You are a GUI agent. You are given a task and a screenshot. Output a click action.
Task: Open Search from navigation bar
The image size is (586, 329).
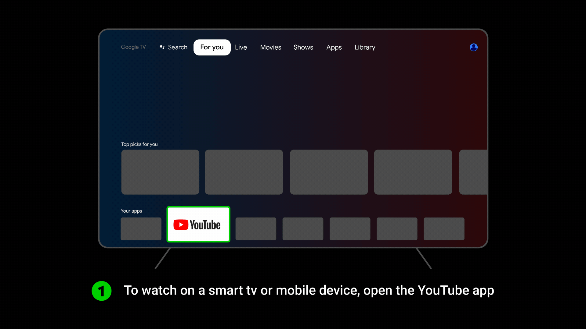173,48
